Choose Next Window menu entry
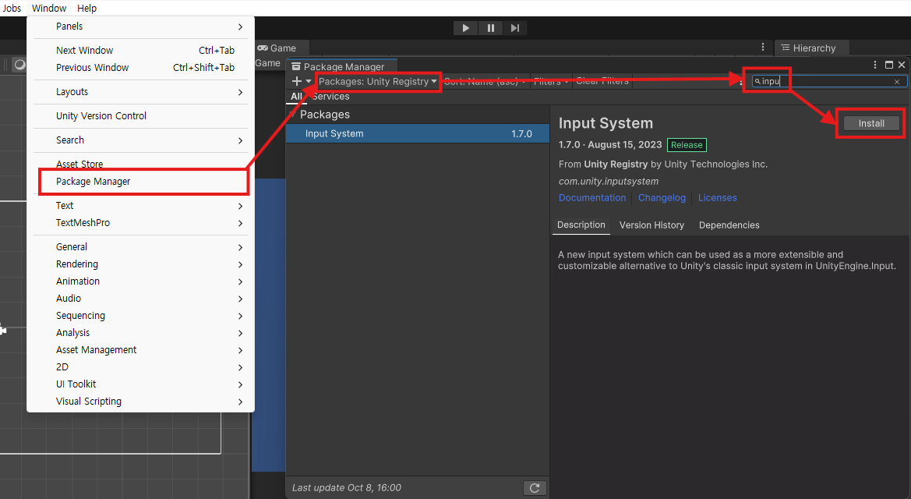The width and height of the screenshot is (911, 499). (140, 51)
